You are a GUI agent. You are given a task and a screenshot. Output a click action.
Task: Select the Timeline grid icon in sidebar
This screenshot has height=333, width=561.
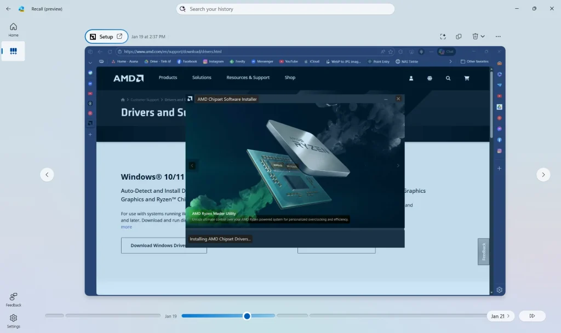(x=13, y=51)
